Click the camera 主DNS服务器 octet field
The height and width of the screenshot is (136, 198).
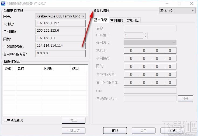(150, 74)
